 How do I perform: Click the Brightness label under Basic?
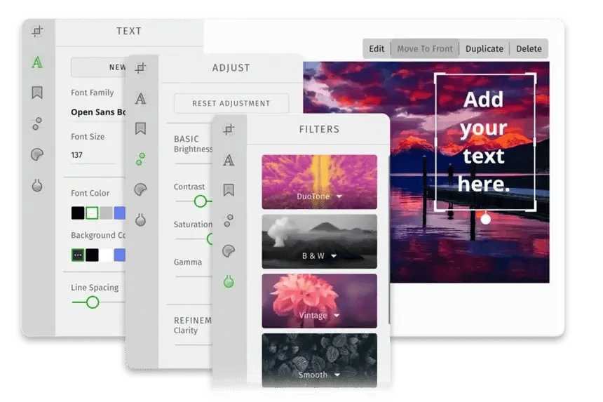pyautogui.click(x=193, y=149)
